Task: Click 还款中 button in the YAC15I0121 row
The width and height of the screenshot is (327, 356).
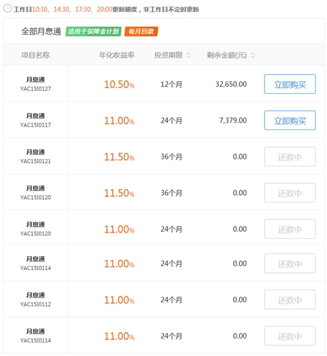Action: pyautogui.click(x=289, y=156)
